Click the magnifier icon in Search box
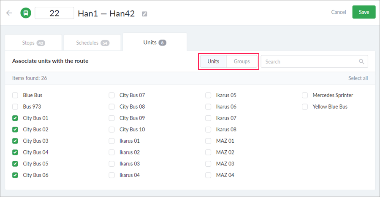This screenshot has width=380, height=197. (x=361, y=61)
